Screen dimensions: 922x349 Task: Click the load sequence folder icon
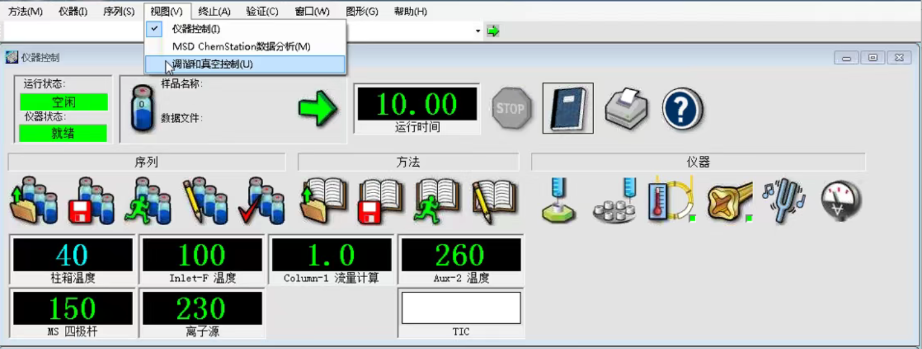coord(33,201)
